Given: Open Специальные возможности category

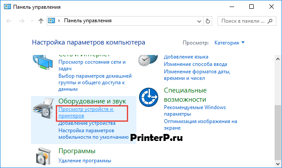Looking at the screenshot, I should [x=185, y=95].
